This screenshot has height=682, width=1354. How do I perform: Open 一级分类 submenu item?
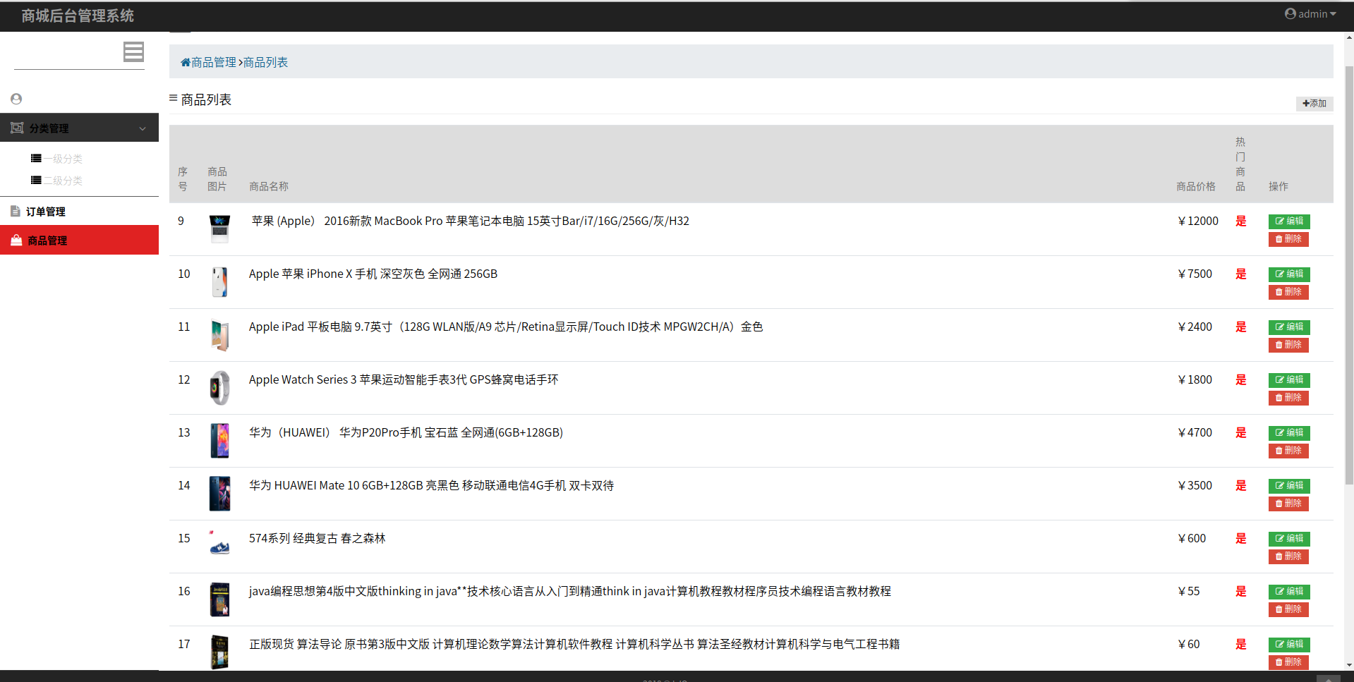tap(57, 159)
